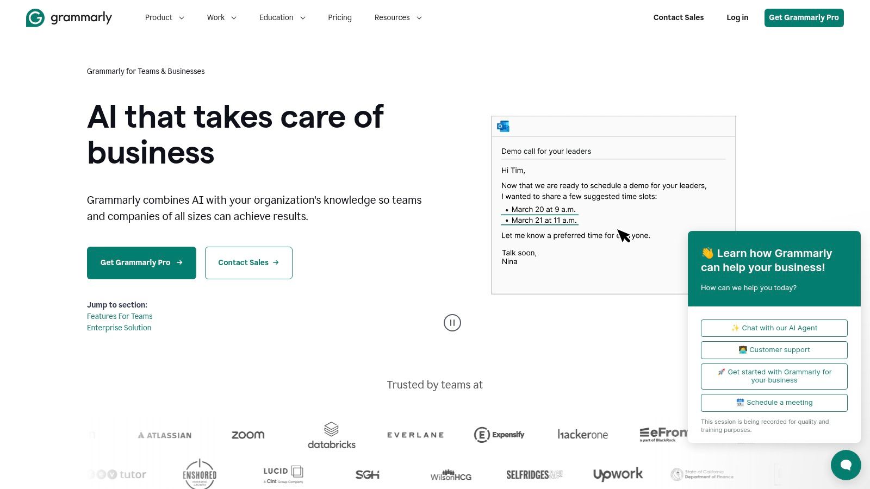Expand the Education dropdown menu
This screenshot has width=870, height=489.
point(282,17)
